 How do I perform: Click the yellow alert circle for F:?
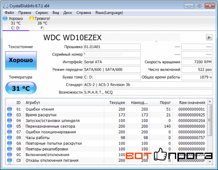pyautogui.click(x=31, y=18)
